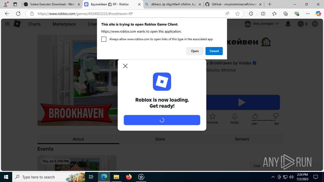
Task: Close the Brookhaven RP Roblox tab
Action: pos(139,4)
